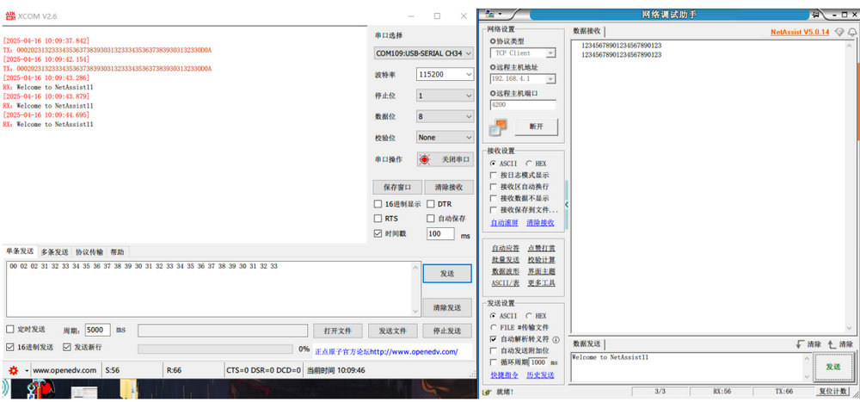Screen dimensions: 860x402
Task: Click the pin window icon in NetAssist title bar
Action: pos(815,14)
